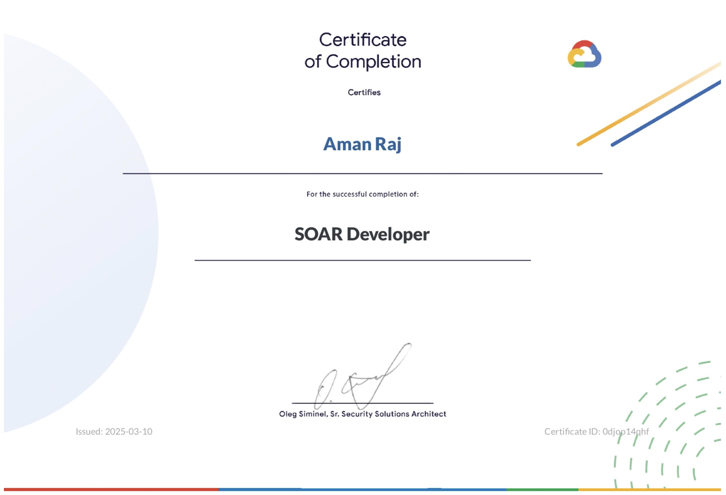This screenshot has height=495, width=726.
Task: Select the Certifies label
Action: point(364,92)
